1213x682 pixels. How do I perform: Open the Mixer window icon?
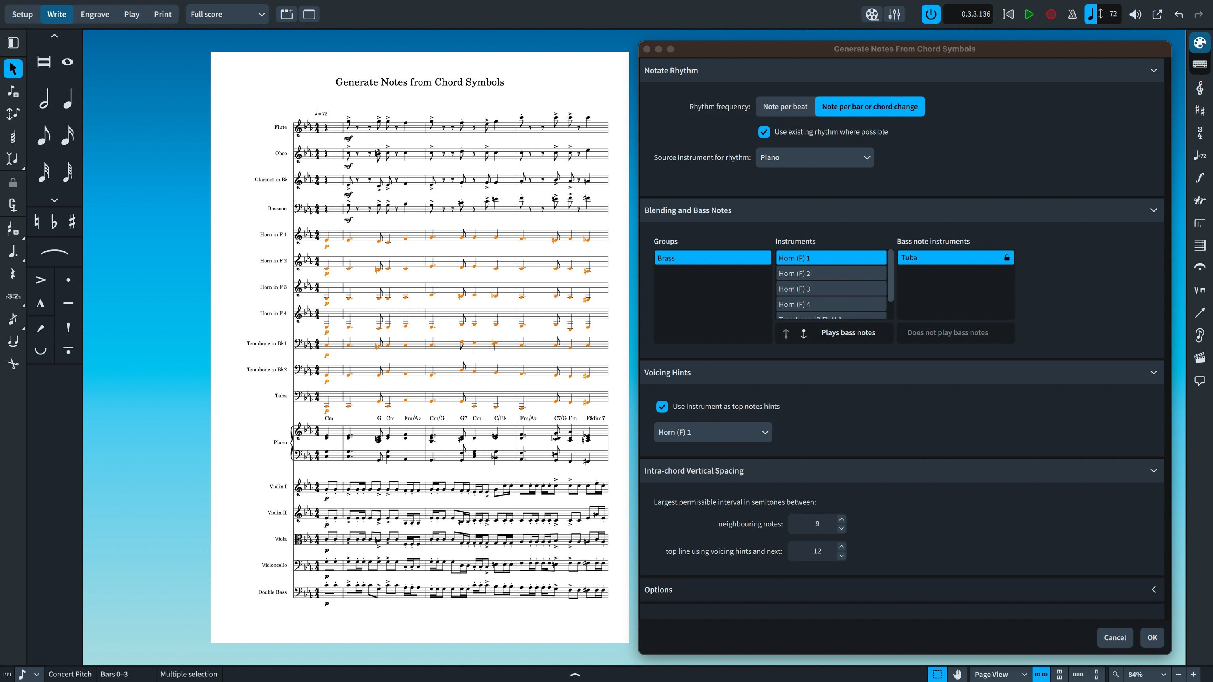(x=894, y=14)
